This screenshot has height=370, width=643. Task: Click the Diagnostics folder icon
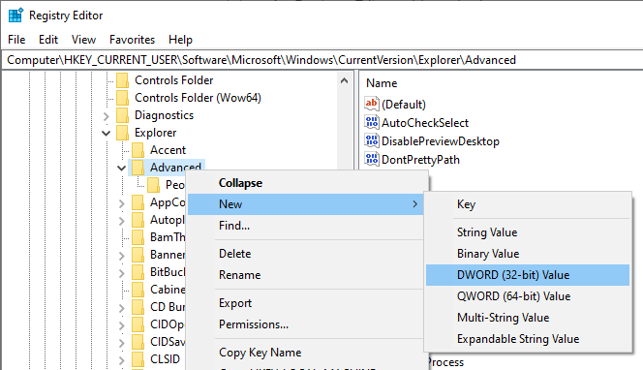(x=122, y=115)
